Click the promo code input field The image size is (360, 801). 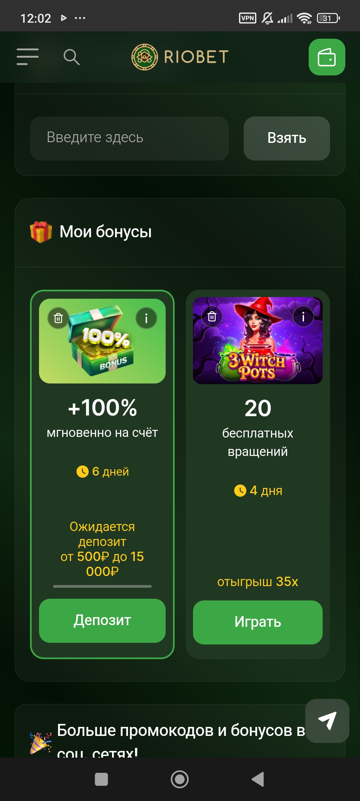129,138
